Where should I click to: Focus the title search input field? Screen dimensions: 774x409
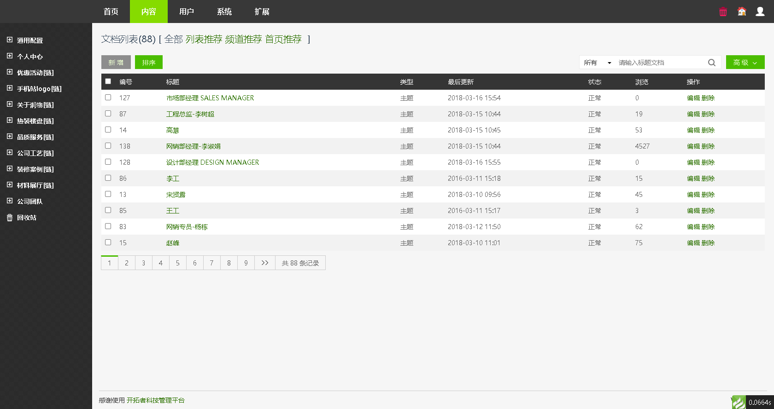(x=661, y=63)
